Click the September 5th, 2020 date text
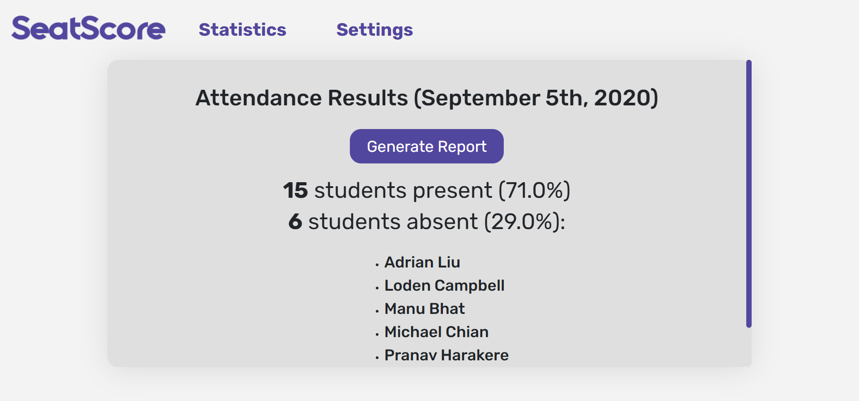 536,98
